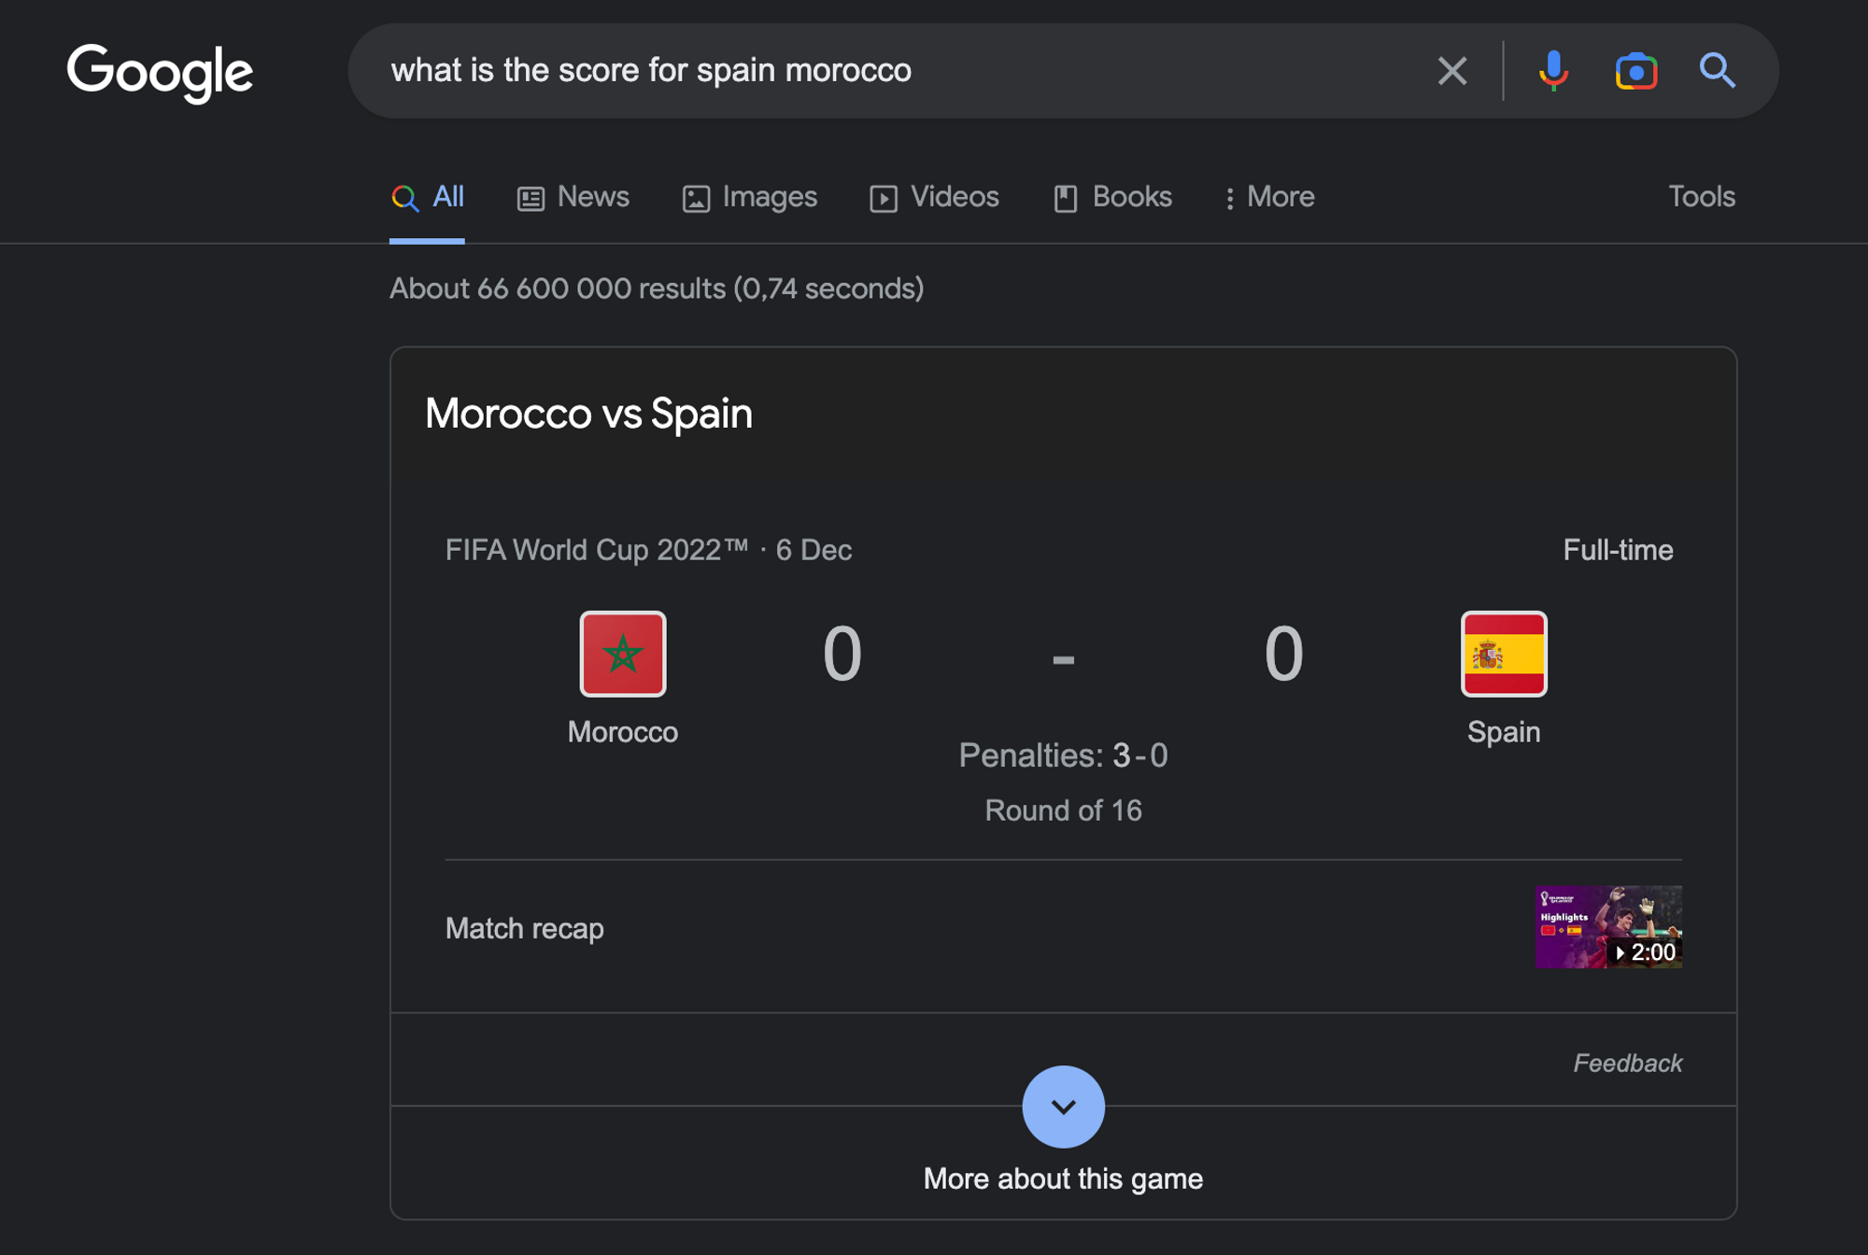1868x1255 pixels.
Task: Open the Match recap link
Action: point(524,928)
